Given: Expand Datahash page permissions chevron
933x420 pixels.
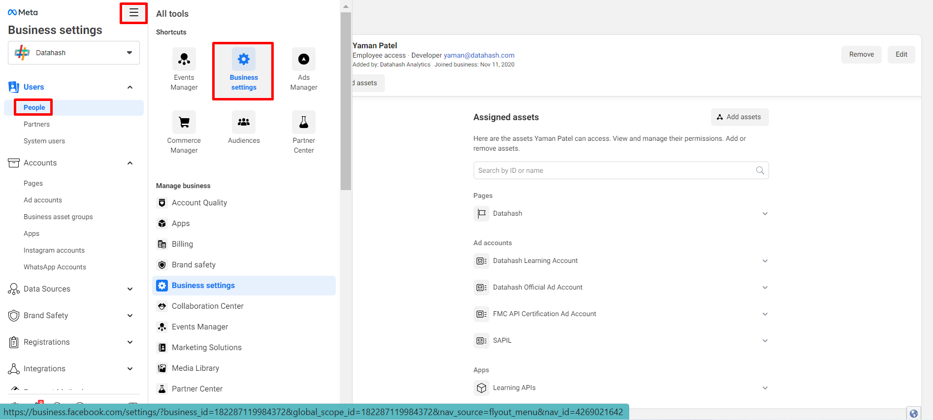Looking at the screenshot, I should [x=765, y=214].
